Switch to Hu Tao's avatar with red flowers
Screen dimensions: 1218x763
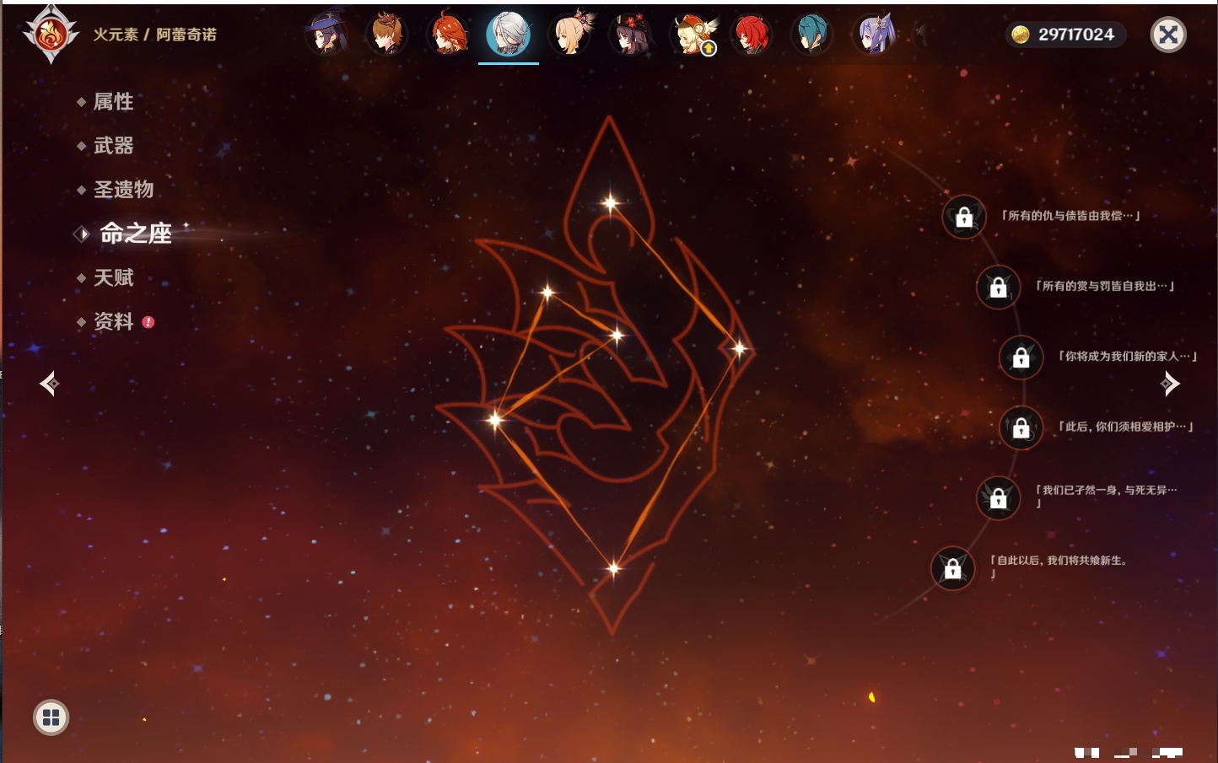pos(630,35)
